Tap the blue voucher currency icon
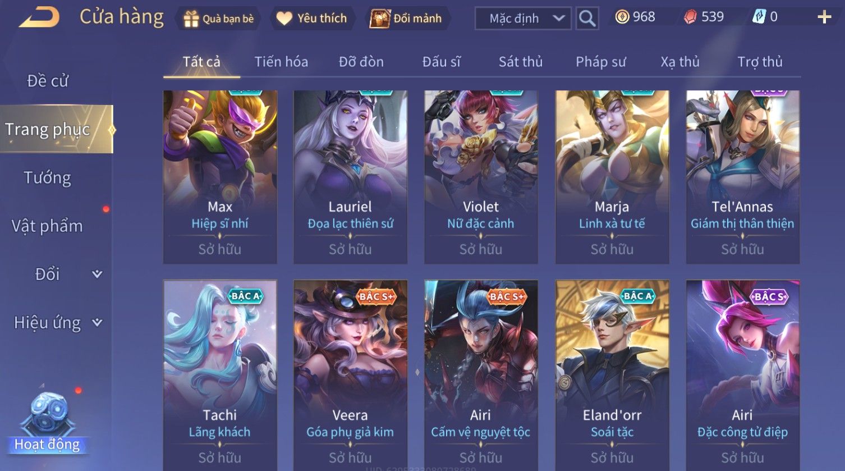This screenshot has height=471, width=845. coord(759,17)
